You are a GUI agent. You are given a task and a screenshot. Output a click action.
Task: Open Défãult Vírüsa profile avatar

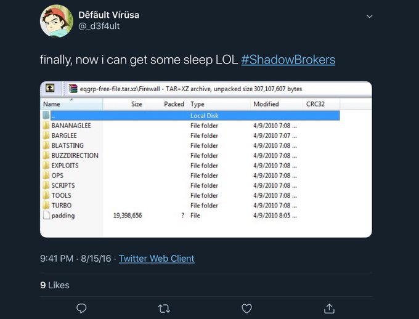(x=57, y=21)
